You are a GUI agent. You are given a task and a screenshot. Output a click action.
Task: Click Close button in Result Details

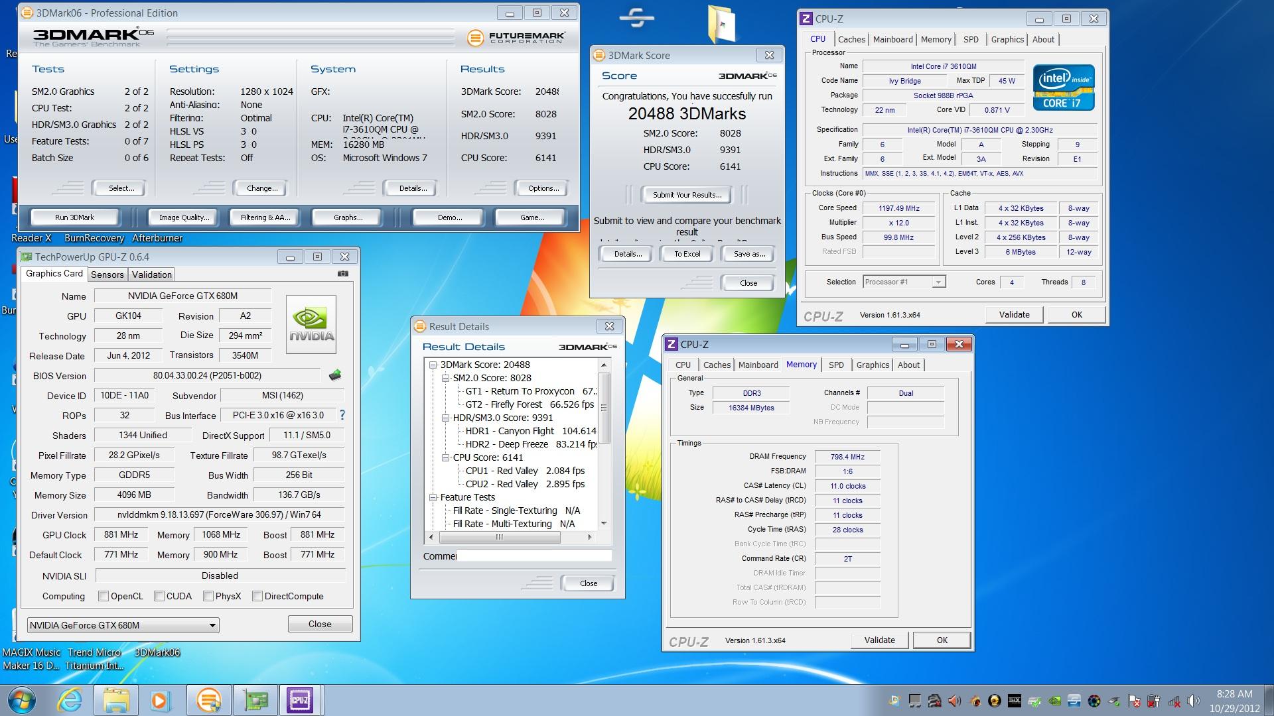tap(588, 583)
